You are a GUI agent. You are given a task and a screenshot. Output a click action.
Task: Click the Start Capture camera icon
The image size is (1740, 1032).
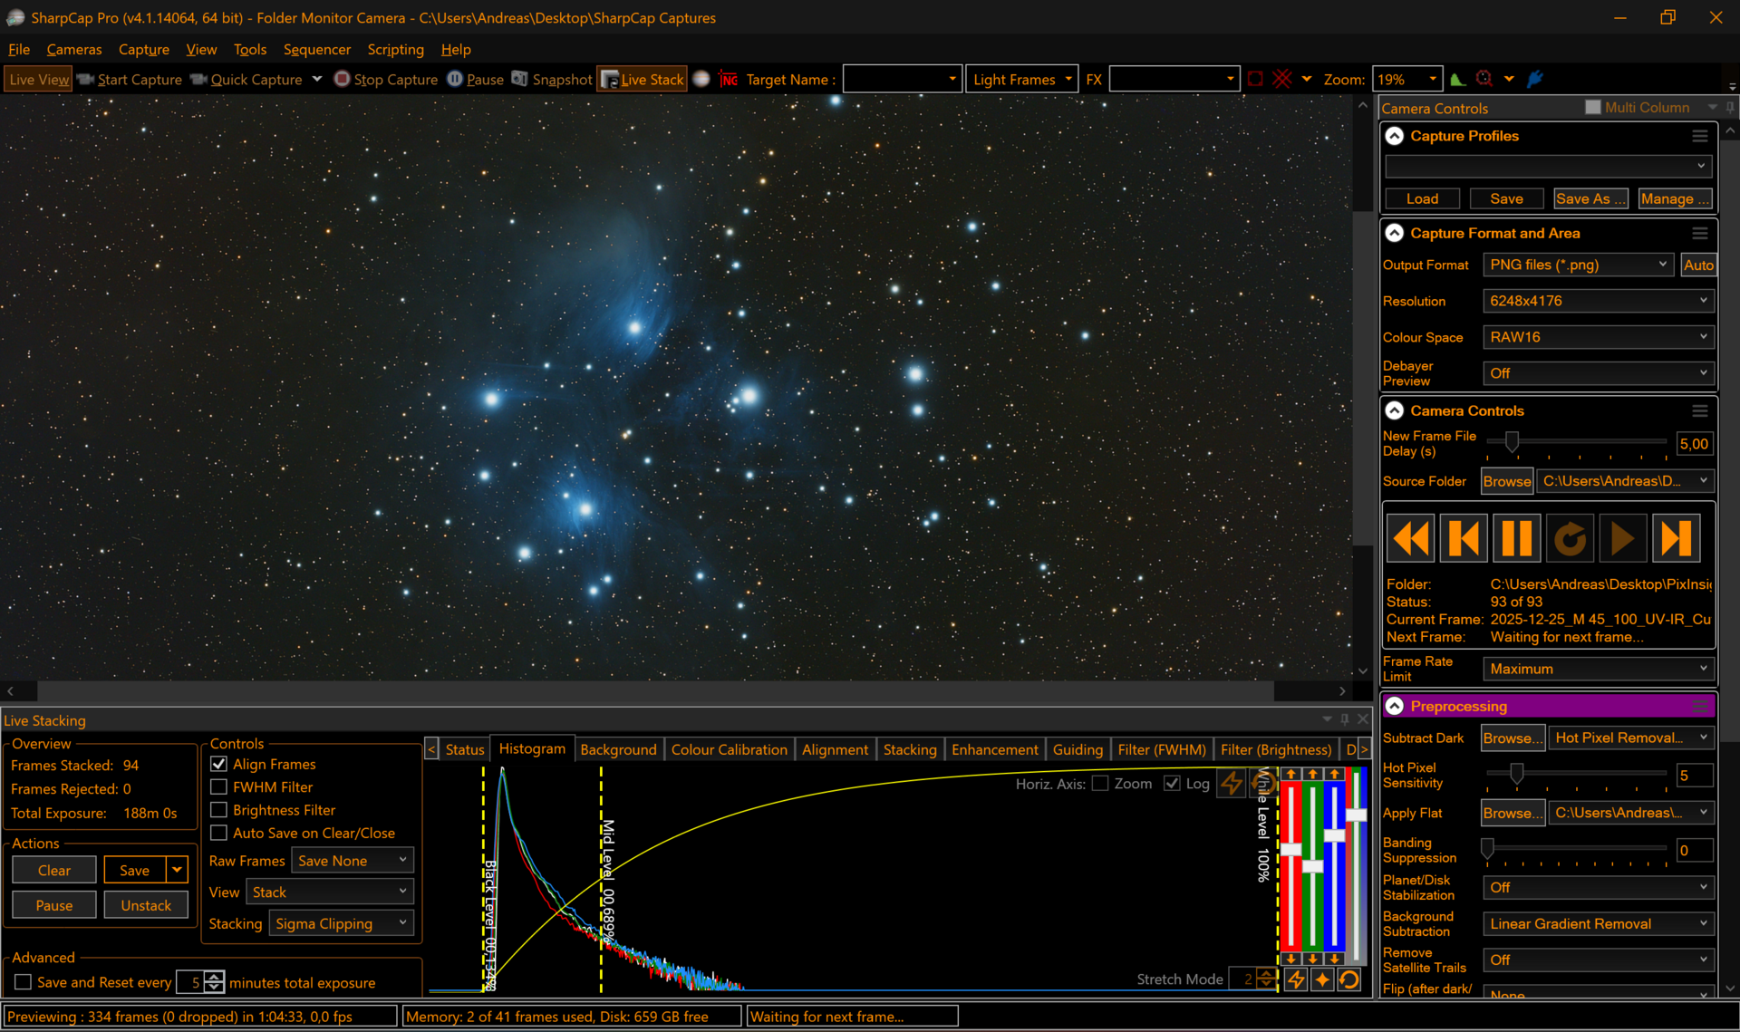[x=86, y=79]
